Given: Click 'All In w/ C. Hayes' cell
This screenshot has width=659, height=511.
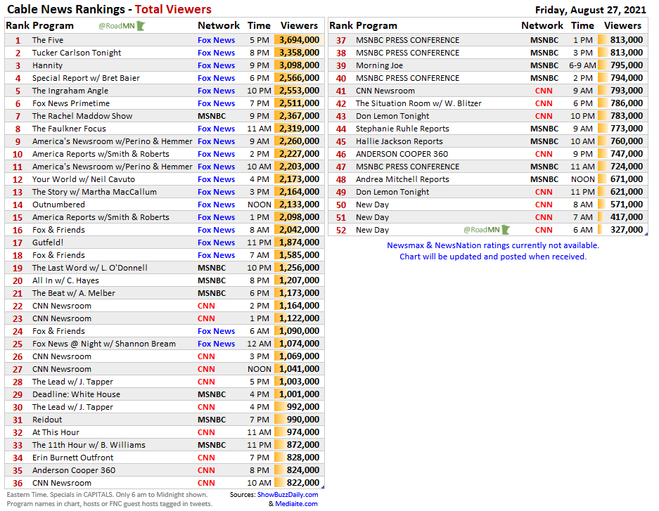Looking at the screenshot, I should click(x=65, y=280).
